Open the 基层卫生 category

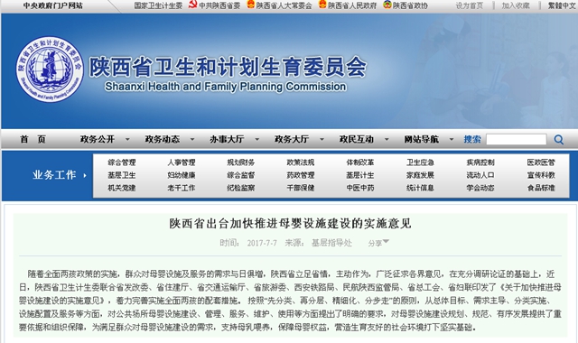tap(122, 175)
